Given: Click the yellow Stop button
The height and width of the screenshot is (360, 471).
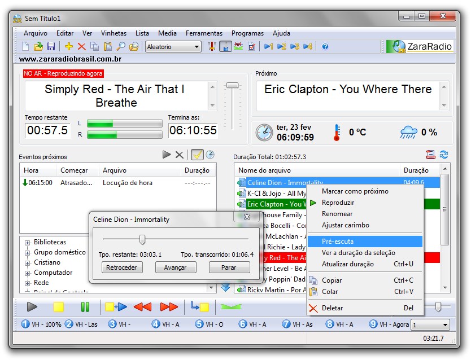Looking at the screenshot, I should click(59, 307).
